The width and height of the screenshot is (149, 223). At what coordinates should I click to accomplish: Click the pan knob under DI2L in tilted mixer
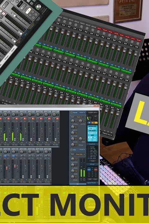[110, 35]
